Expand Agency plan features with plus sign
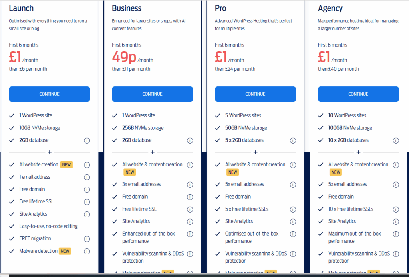Image resolution: width=409 pixels, height=277 pixels. 358,152
